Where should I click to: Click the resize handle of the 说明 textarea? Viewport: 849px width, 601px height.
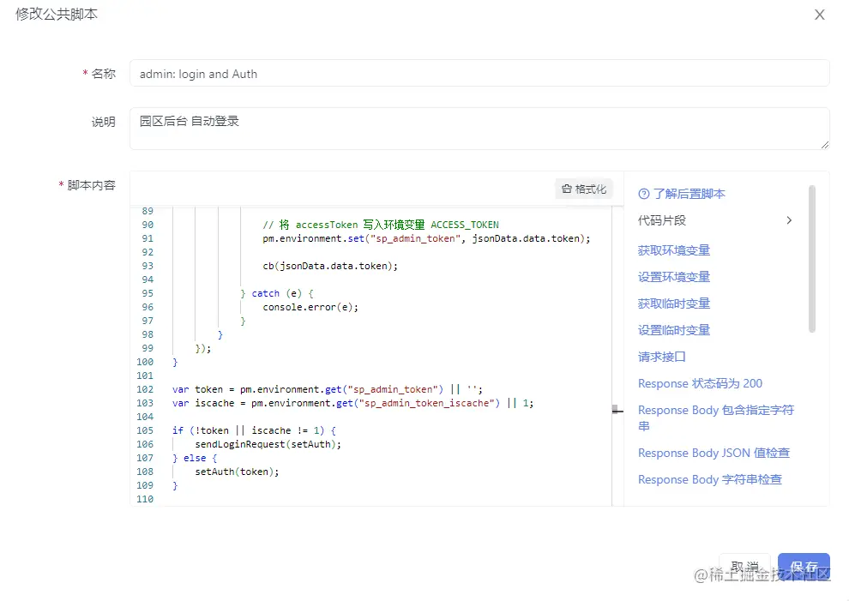pos(824,145)
